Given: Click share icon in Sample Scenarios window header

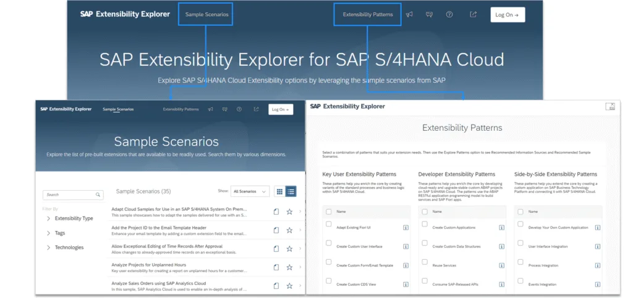Looking at the screenshot, I should point(256,109).
